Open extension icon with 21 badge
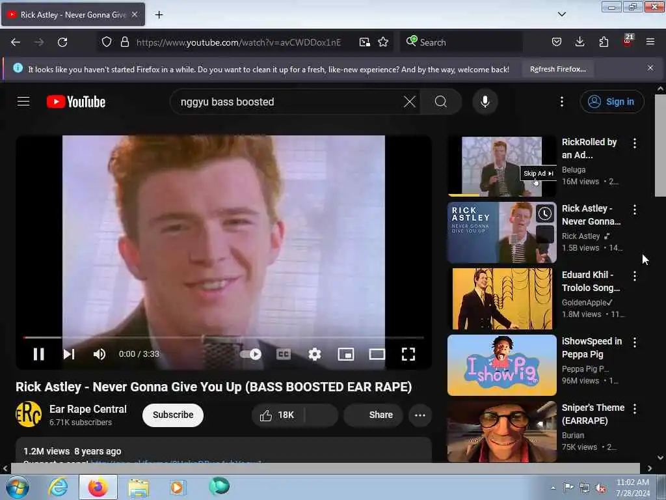The height and width of the screenshot is (500, 666). click(x=628, y=40)
